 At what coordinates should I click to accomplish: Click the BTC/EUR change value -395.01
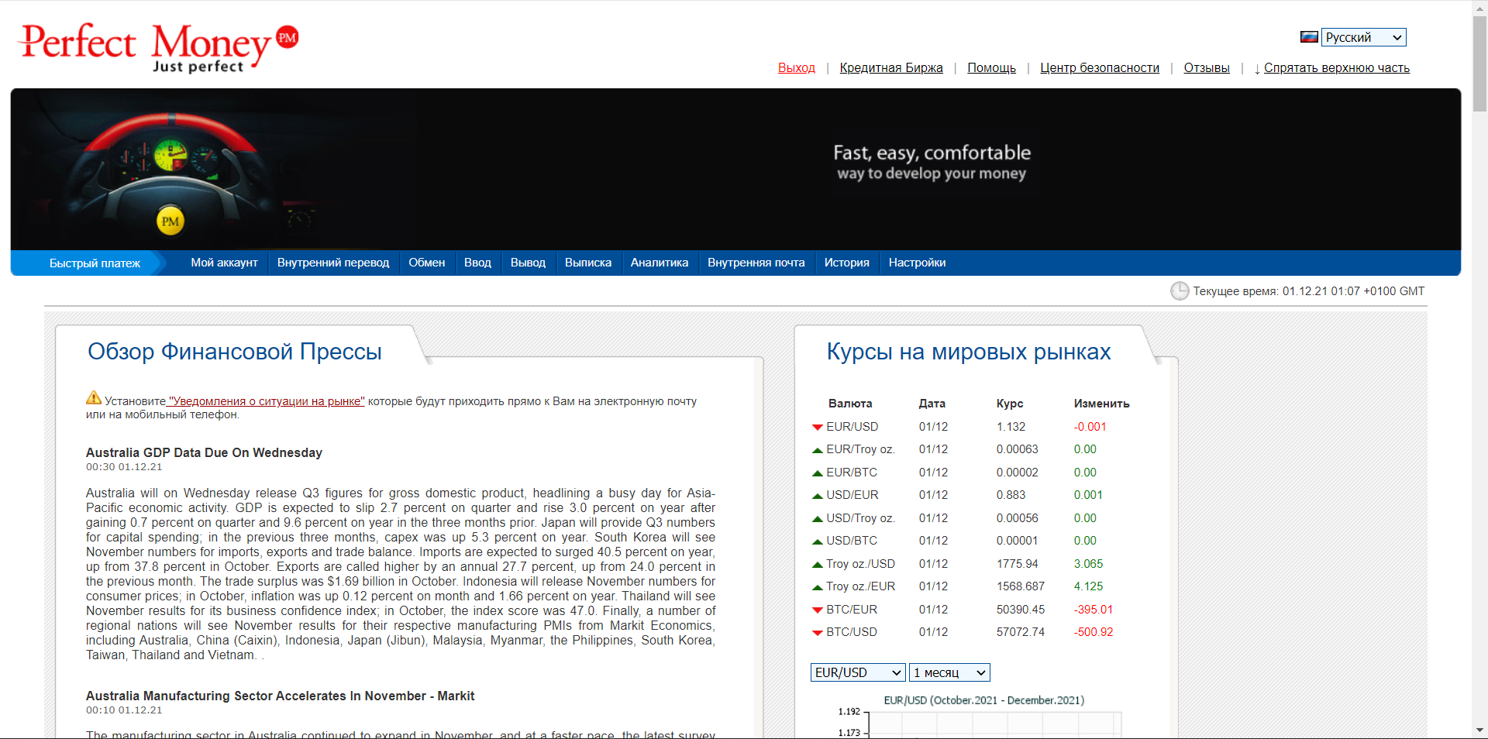[x=1093, y=610]
